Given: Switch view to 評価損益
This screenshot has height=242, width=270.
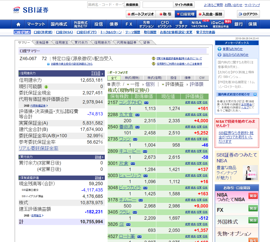Looking at the screenshot, I should [174, 84].
